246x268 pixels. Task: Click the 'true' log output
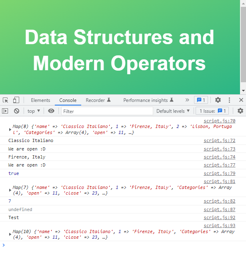coord(14,173)
